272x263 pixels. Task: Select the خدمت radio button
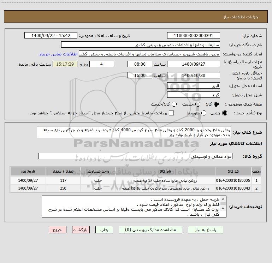[198, 104]
